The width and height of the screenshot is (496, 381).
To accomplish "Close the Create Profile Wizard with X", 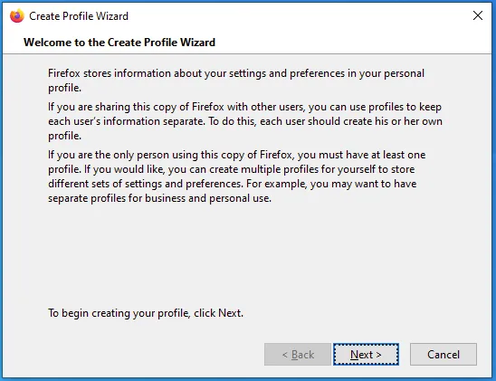I will click(x=478, y=15).
